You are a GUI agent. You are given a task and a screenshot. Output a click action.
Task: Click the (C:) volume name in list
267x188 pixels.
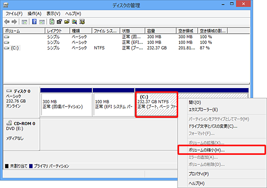tap(15, 48)
